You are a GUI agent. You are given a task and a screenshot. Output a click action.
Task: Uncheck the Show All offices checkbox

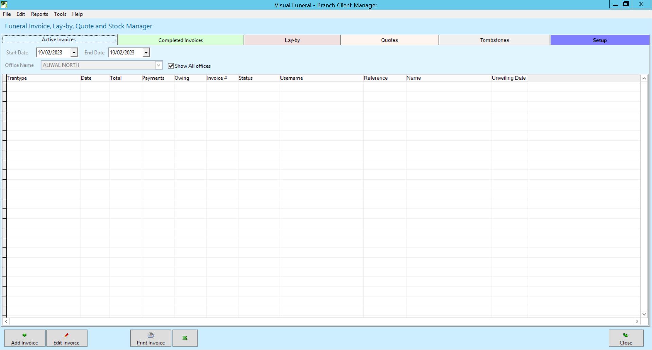pos(171,66)
